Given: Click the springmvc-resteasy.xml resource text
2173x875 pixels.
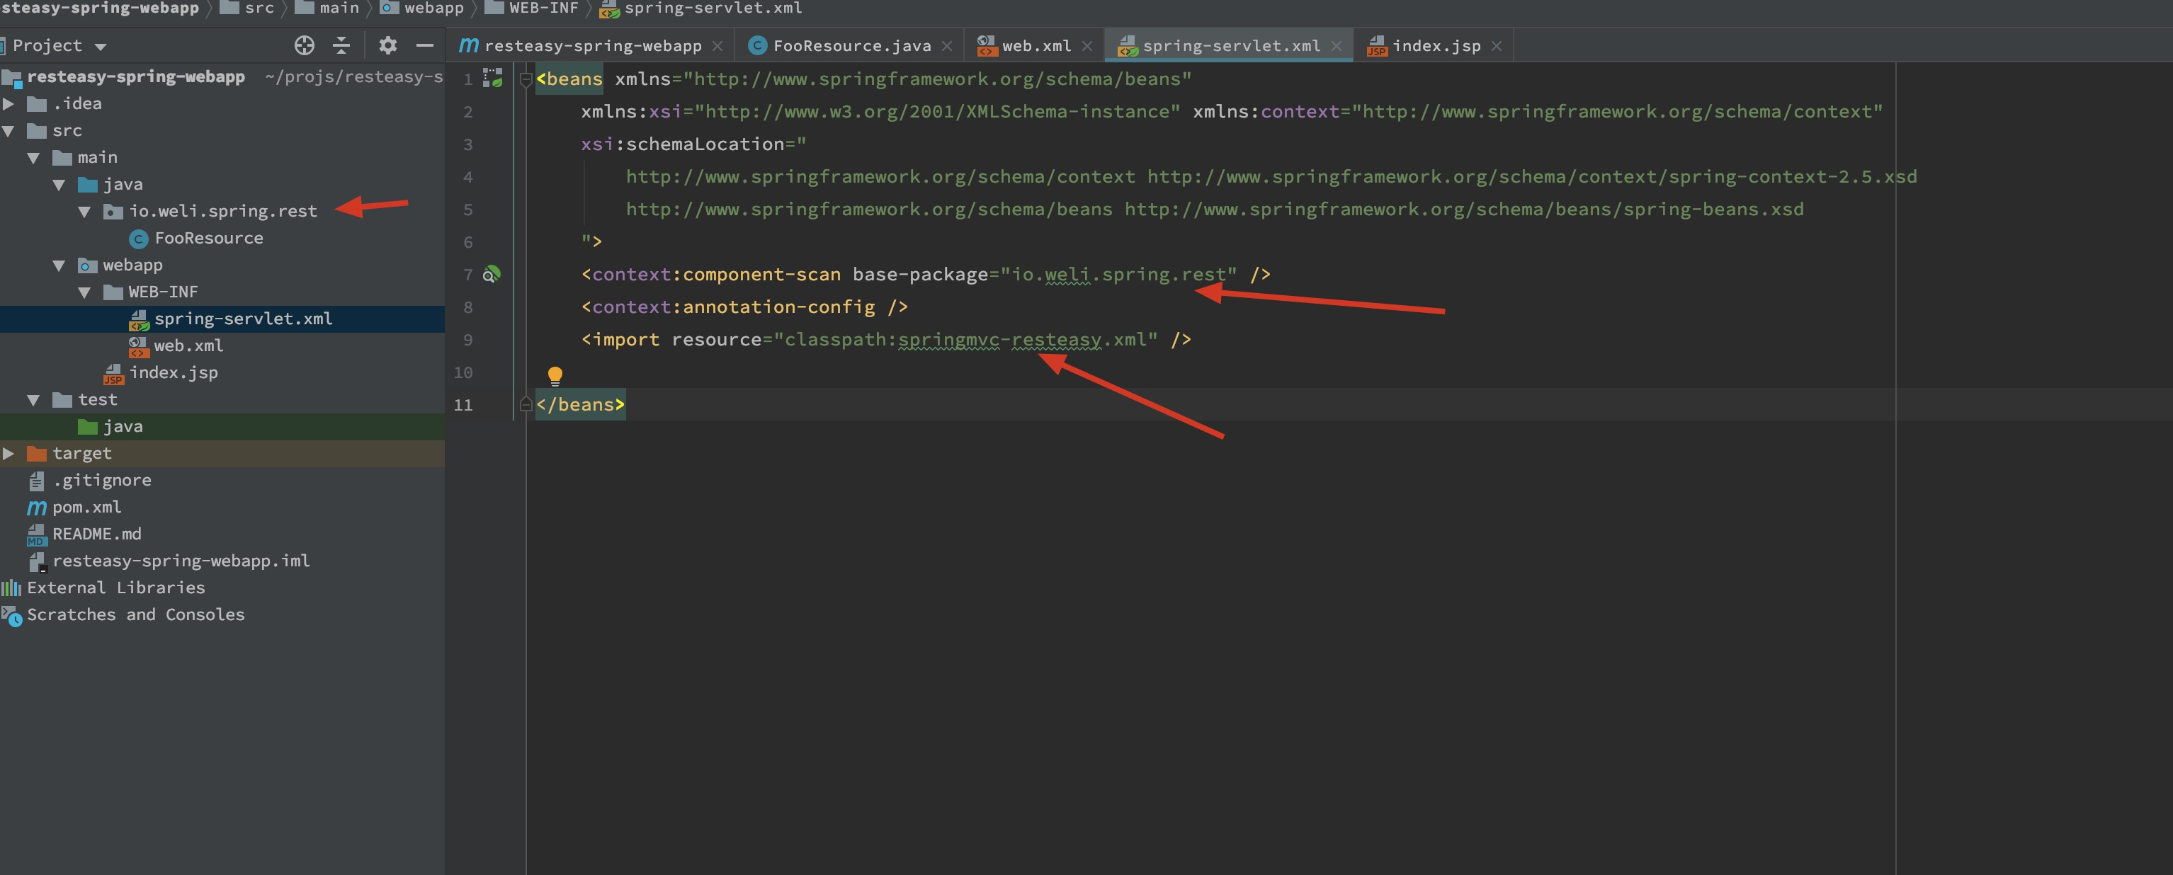Looking at the screenshot, I should 1022,340.
